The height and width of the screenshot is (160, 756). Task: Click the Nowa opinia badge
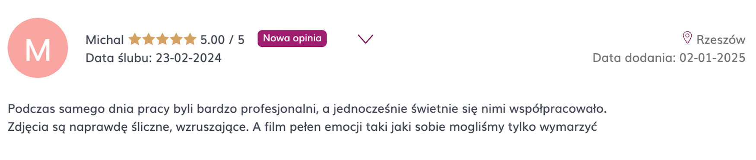coord(292,38)
